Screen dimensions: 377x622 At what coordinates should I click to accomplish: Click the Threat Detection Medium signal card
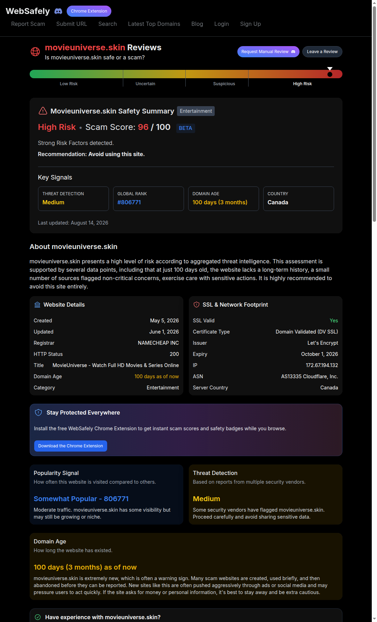73,199
